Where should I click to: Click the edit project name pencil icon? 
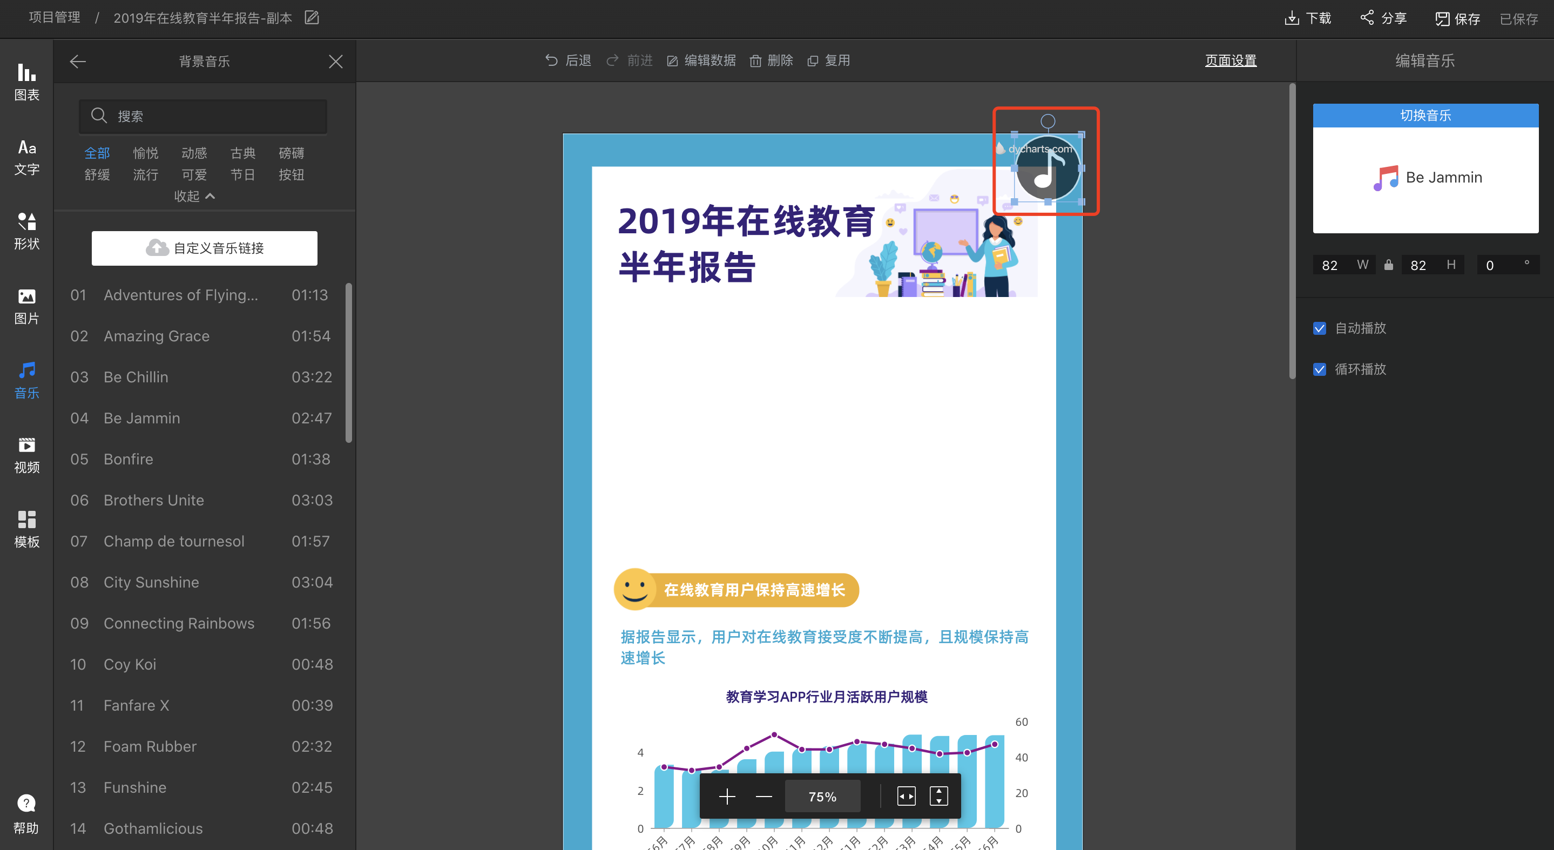pos(312,17)
